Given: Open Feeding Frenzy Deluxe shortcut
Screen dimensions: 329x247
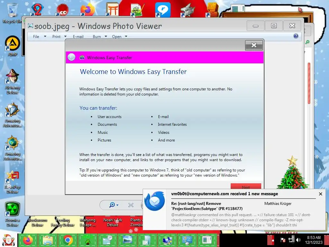Looking at the screenshot, I should (63, 222).
